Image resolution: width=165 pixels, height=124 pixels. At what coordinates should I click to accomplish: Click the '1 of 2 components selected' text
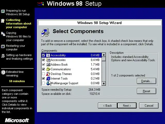(x=128, y=75)
